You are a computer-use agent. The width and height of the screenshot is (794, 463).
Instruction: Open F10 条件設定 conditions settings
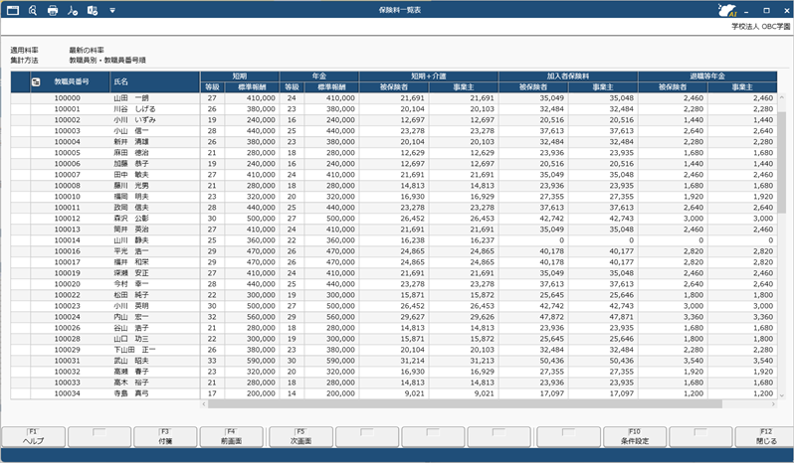(x=633, y=436)
